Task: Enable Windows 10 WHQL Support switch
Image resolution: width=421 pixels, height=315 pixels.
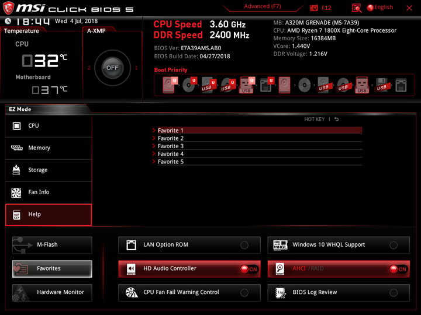Action: [394, 245]
